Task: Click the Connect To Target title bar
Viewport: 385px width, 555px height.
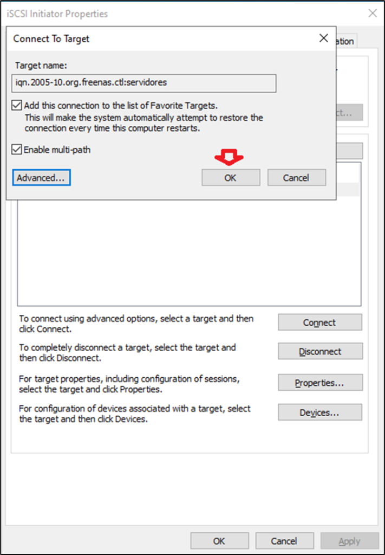Action: pyautogui.click(x=162, y=38)
